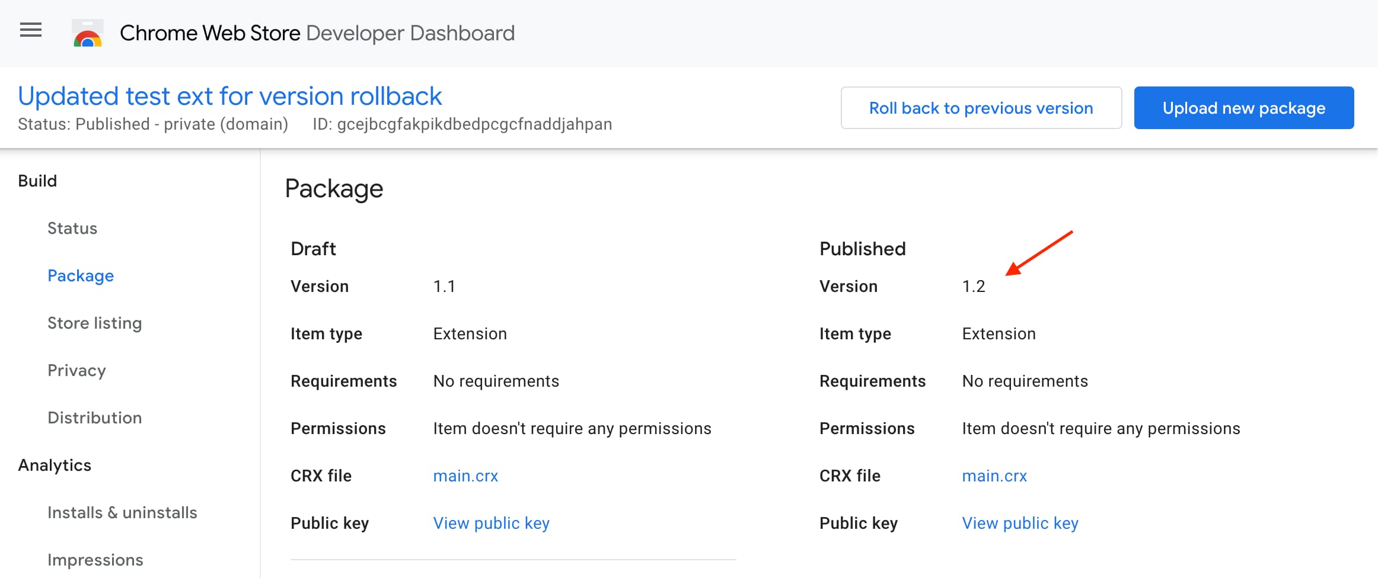View Installs & uninstalls analytics
Screen dimensions: 1378x578
click(x=122, y=512)
